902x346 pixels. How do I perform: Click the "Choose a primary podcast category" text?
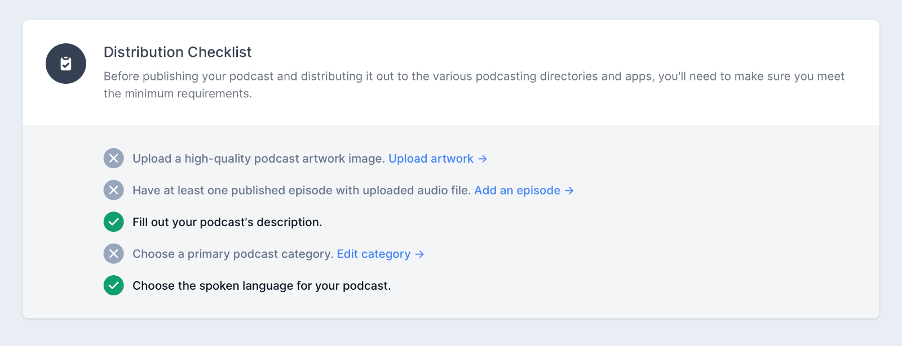coord(233,254)
